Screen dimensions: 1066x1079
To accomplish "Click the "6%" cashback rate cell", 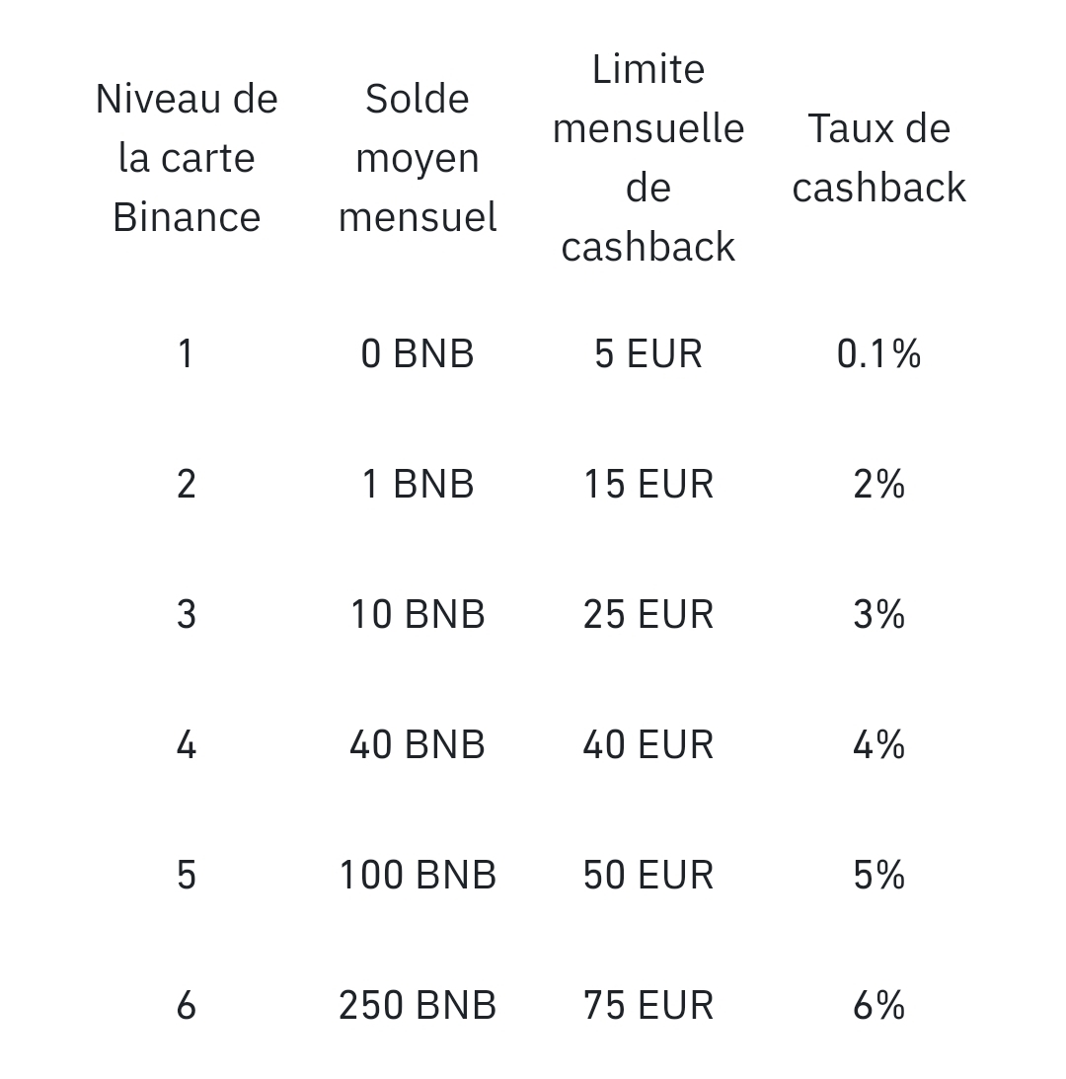I will click(878, 1005).
